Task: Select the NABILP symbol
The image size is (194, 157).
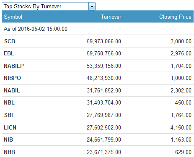Action: tap(14, 66)
